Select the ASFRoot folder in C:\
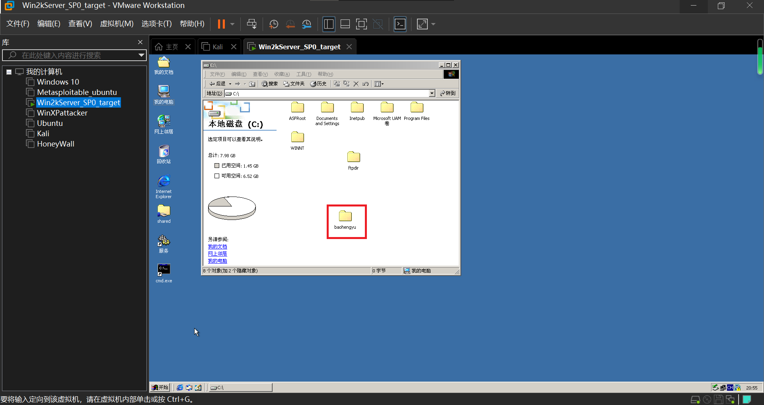The height and width of the screenshot is (405, 764). (297, 111)
